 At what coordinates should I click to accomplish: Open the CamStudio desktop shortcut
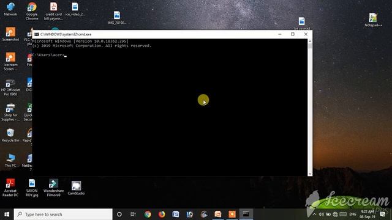(x=76, y=188)
